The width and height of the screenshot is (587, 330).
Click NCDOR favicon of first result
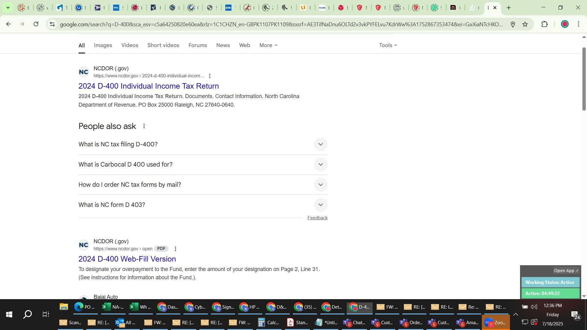pyautogui.click(x=83, y=72)
